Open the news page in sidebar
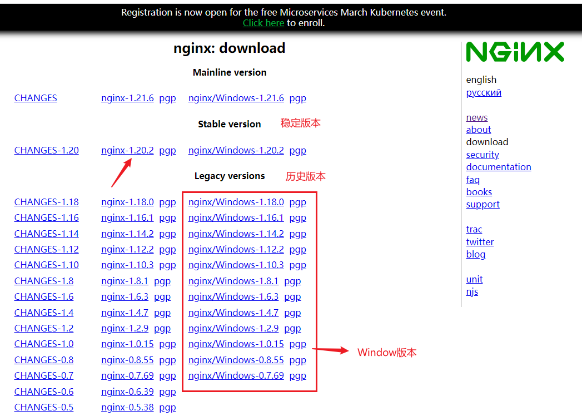582x416 pixels. [477, 118]
